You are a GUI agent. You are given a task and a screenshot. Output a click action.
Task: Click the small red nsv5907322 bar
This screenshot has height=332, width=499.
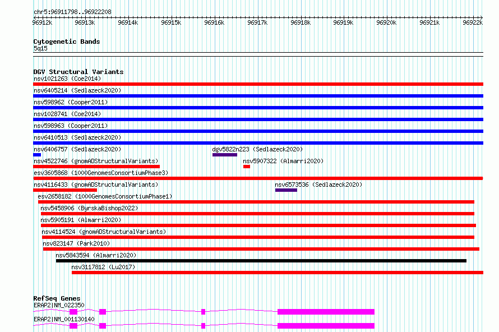point(247,167)
